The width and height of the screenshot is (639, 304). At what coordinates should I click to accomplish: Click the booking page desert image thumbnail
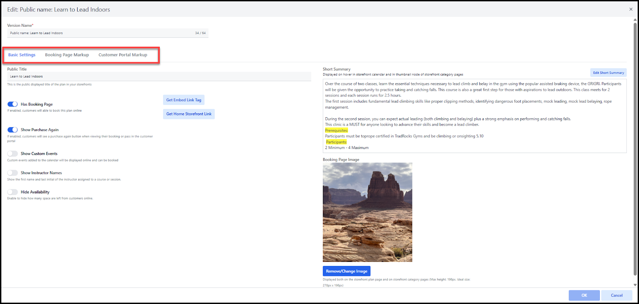coord(367,212)
